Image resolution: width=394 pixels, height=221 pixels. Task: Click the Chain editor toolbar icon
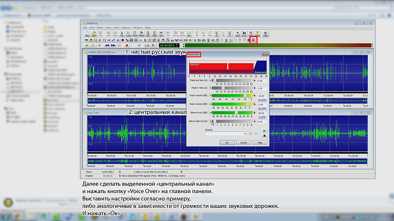point(258,34)
